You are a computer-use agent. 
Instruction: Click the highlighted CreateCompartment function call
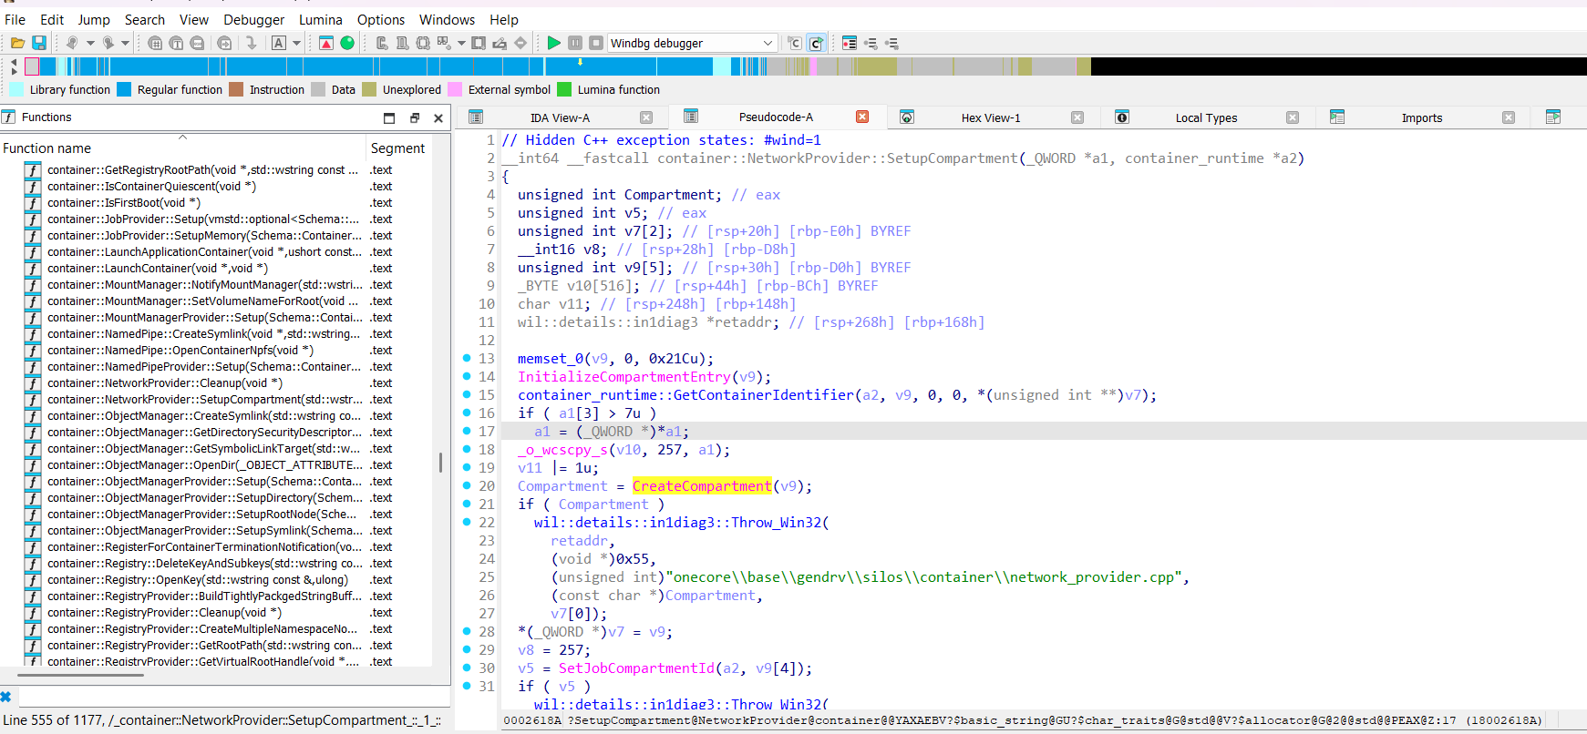coord(701,486)
